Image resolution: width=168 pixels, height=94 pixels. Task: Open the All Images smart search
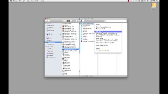(x=51, y=54)
